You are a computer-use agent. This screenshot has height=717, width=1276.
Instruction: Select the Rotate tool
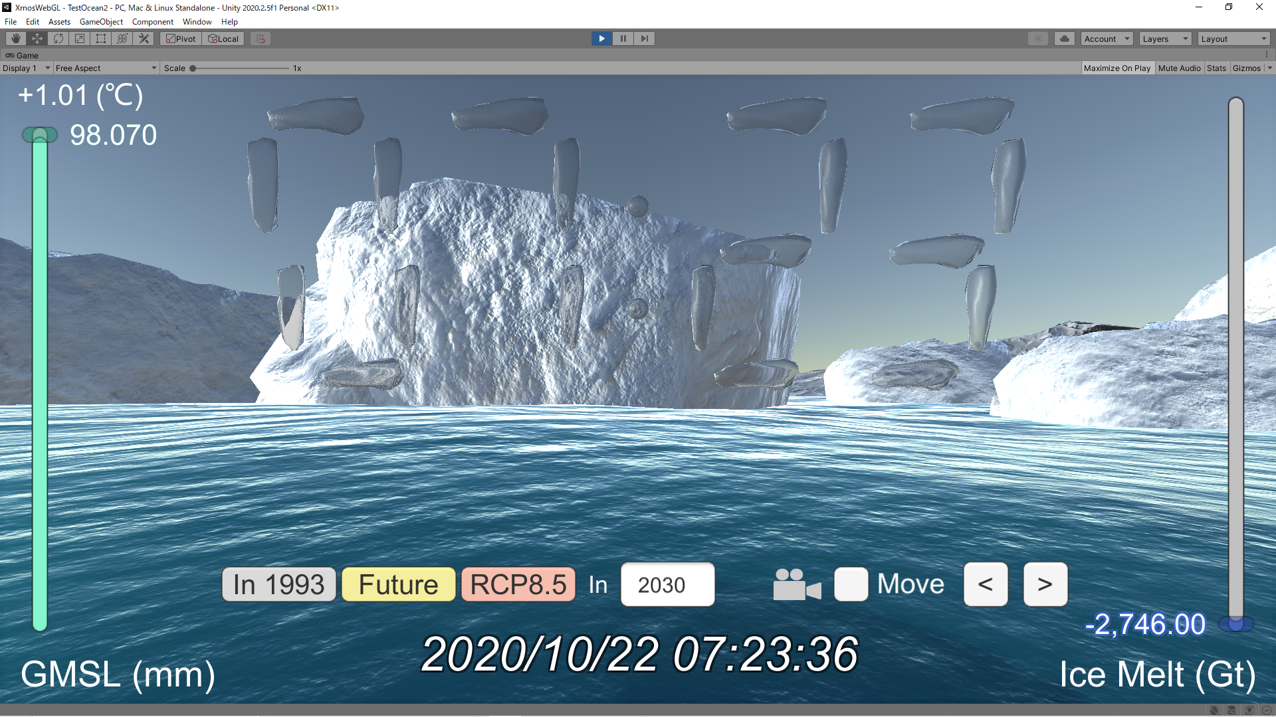[58, 39]
